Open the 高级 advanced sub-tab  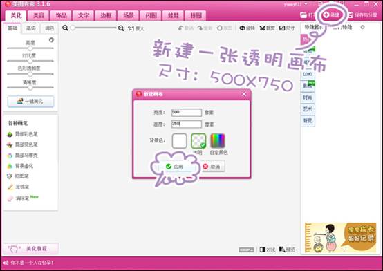pos(31,28)
